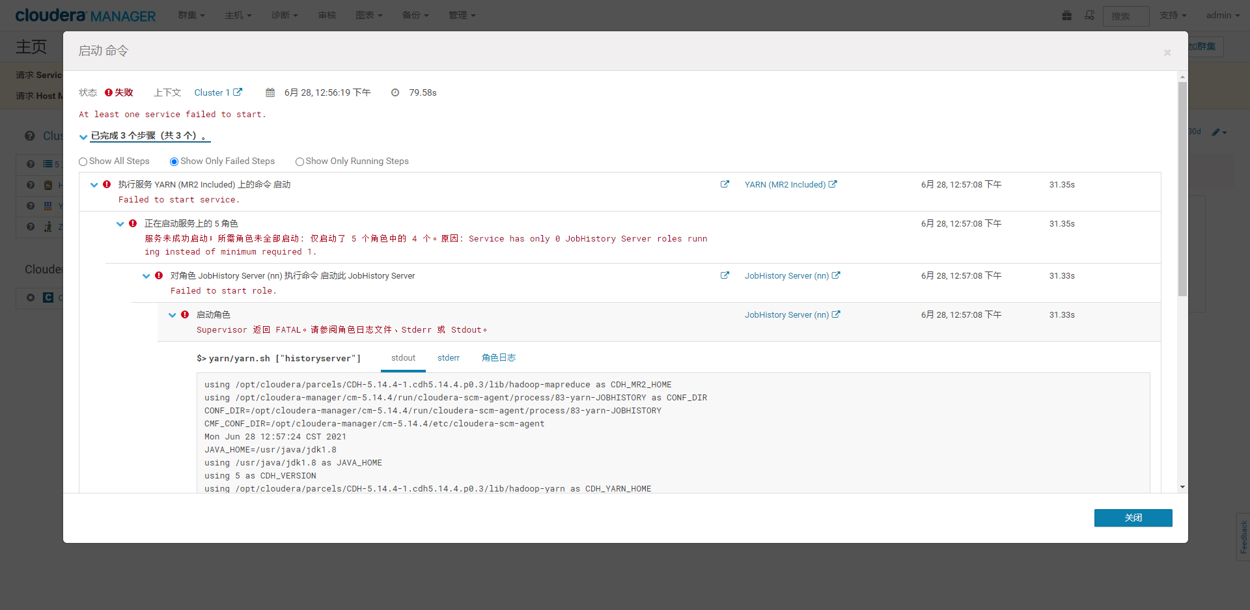Click 'At least one service failed to start.' message
The image size is (1250, 610).
point(173,115)
